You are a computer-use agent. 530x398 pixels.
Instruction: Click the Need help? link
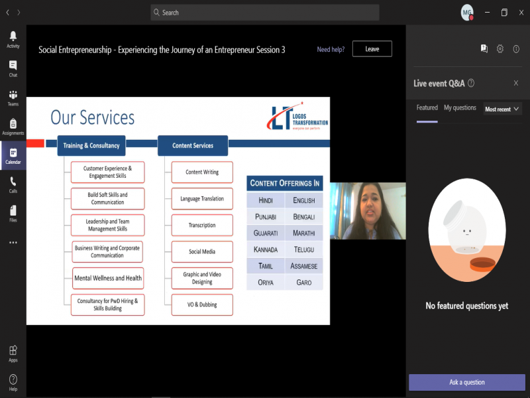pos(331,50)
